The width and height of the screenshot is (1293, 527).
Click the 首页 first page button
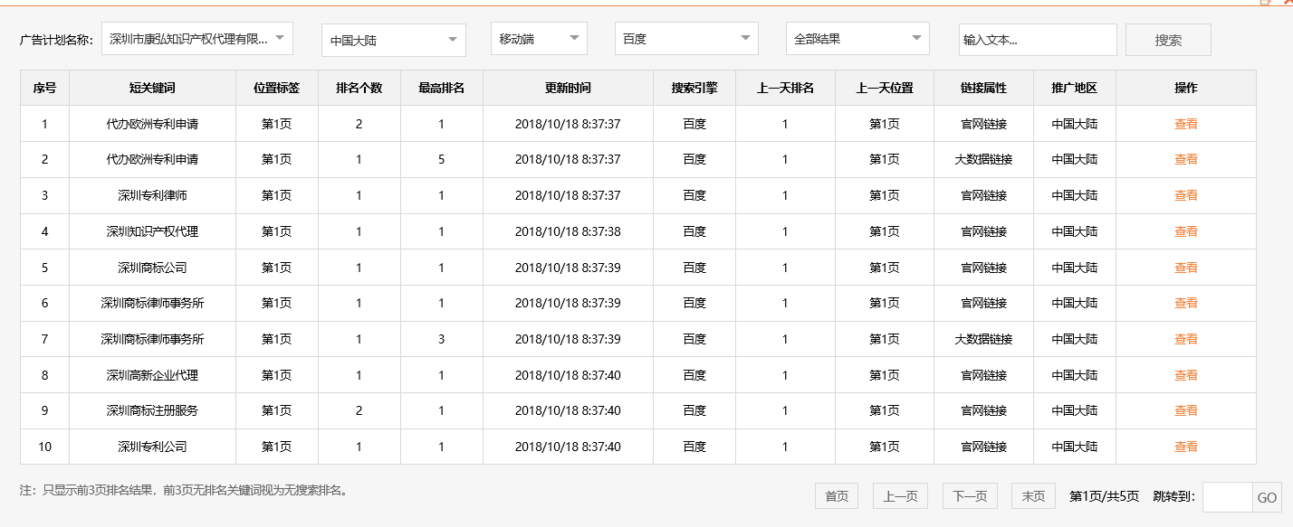click(x=836, y=495)
